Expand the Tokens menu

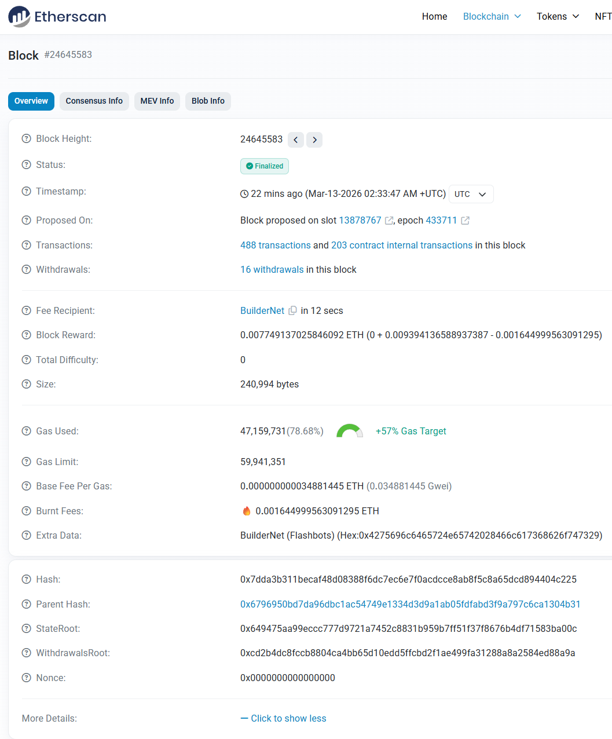click(x=557, y=16)
